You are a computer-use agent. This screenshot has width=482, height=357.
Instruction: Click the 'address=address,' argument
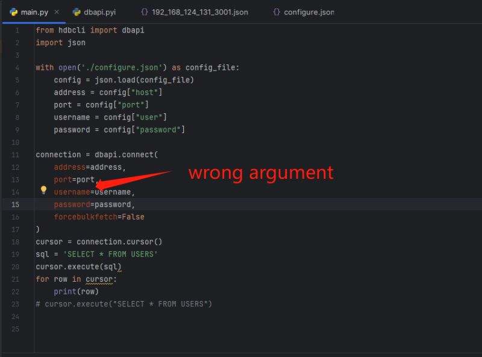pyautogui.click(x=90, y=167)
